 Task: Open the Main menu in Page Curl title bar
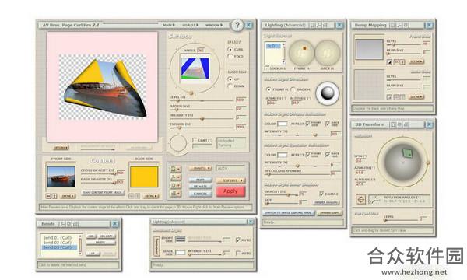pos(169,25)
